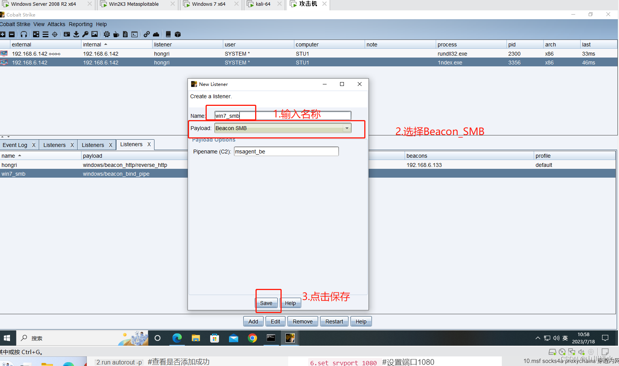
Task: Sort listeners by the payload column header
Action: (134, 156)
